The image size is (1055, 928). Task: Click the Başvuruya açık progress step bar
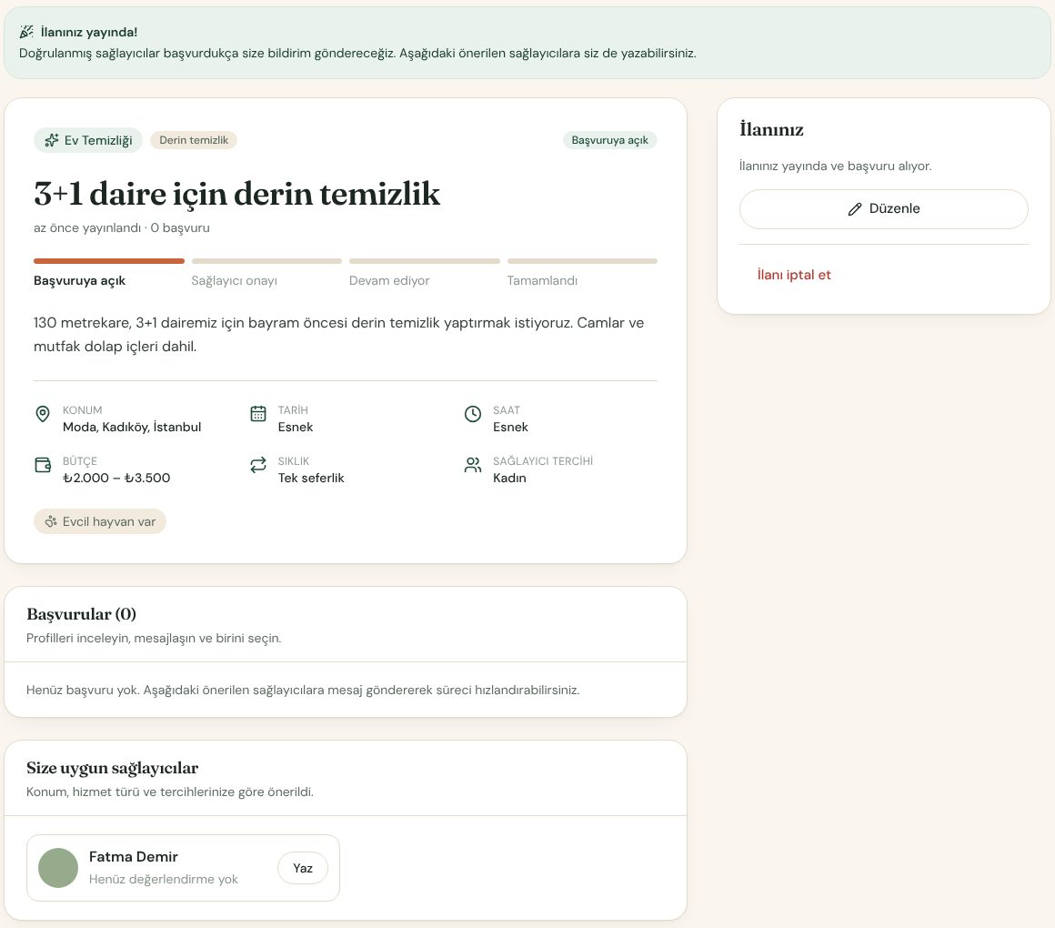(109, 261)
